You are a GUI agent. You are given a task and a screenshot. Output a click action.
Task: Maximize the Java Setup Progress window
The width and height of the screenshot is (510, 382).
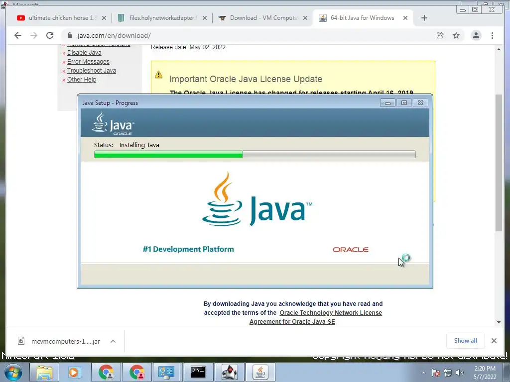click(x=404, y=103)
